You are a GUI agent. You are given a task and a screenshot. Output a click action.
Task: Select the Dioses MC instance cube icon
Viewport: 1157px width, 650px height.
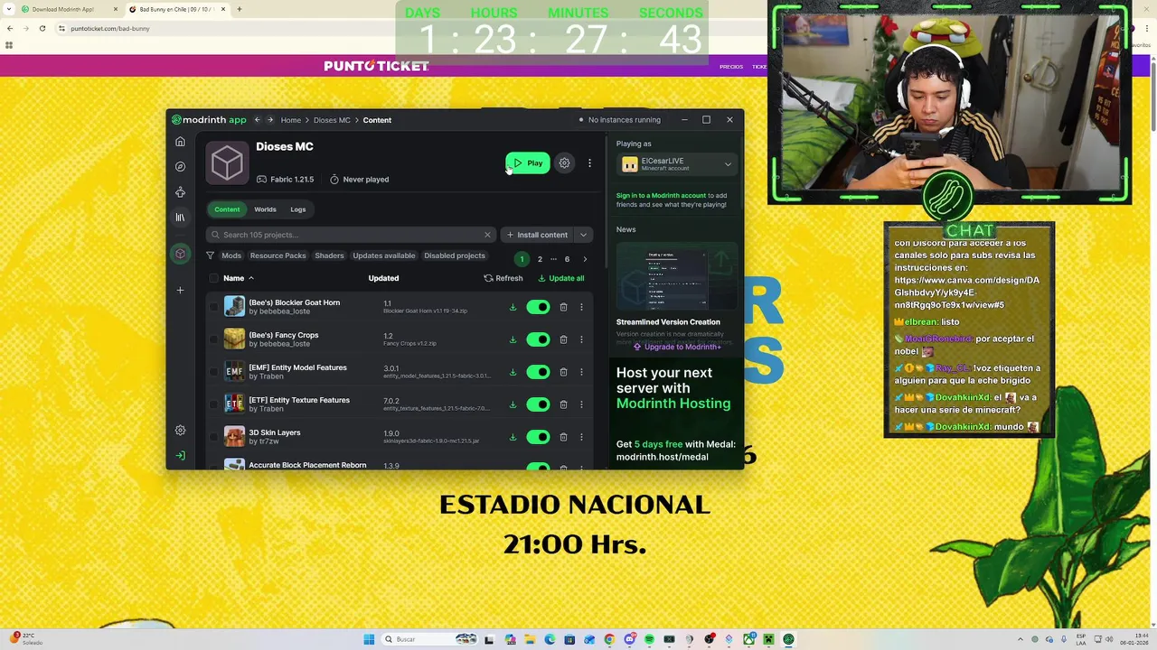click(180, 254)
